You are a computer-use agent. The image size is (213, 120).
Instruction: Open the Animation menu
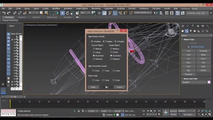(x=68, y=8)
